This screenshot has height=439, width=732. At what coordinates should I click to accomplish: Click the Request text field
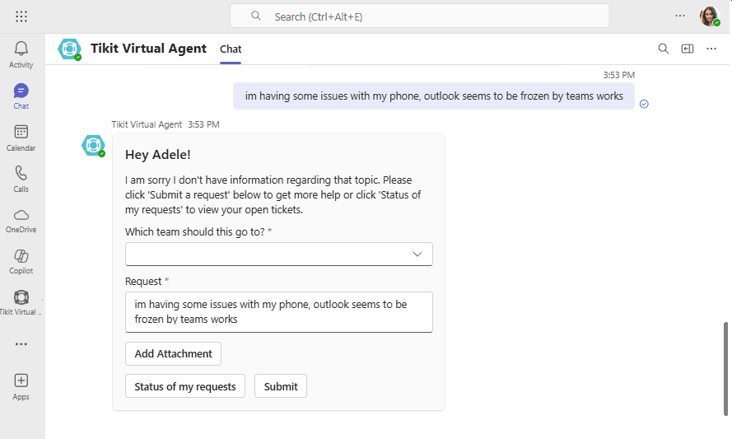click(278, 312)
